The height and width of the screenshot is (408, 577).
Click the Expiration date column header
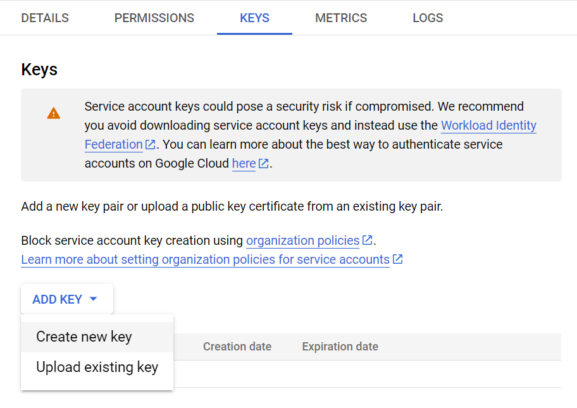coord(340,347)
